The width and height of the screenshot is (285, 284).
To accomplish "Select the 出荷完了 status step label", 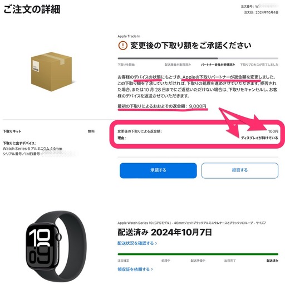I will pyautogui.click(x=230, y=261).
